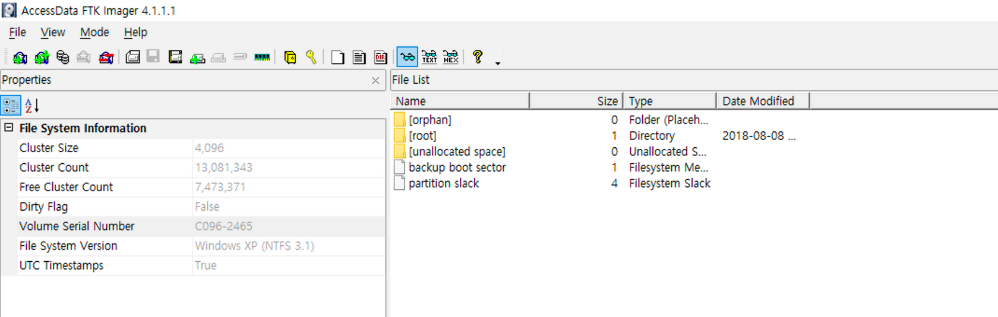Open the Help menu
998x317 pixels.
pyautogui.click(x=135, y=33)
